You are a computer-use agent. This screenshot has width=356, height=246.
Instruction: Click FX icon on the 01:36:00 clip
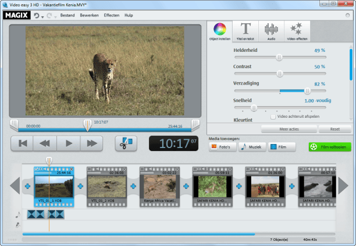(x=252, y=169)
